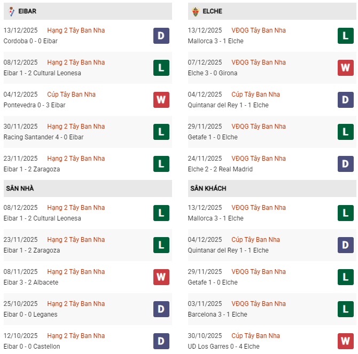Open the Cúp Tây Ban Nha link above Pontevedra match
Image resolution: width=358 pixels, height=354 pixels.
[71, 95]
